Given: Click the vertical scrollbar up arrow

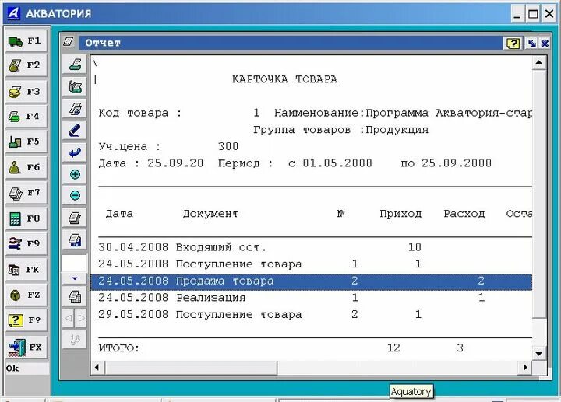Looking at the screenshot, I should (x=539, y=63).
